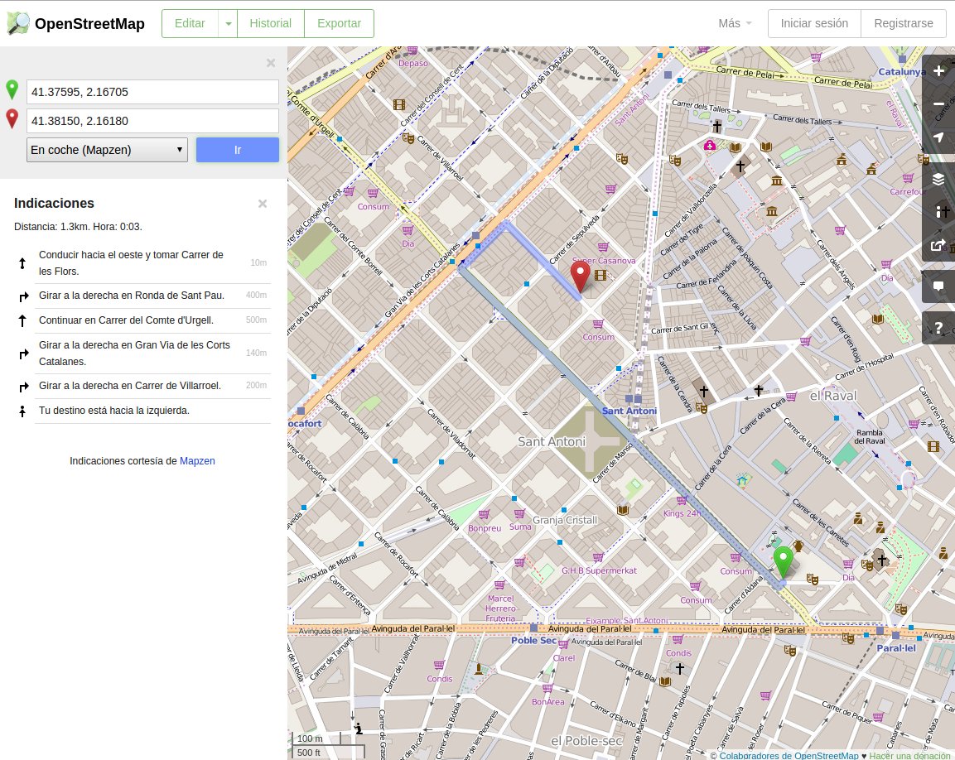Select the step 'Girar a la derecha en Carrer de Villarroel'

142,386
